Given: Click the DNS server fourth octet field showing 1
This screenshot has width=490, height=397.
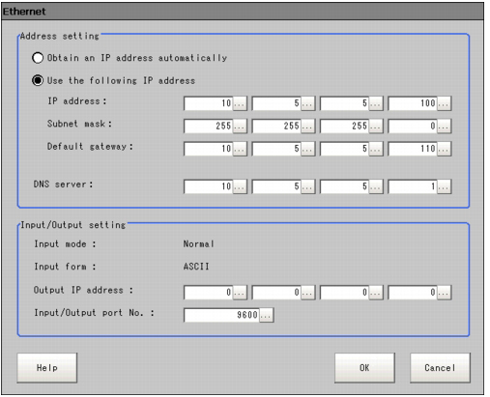Looking at the screenshot, I should (x=413, y=186).
